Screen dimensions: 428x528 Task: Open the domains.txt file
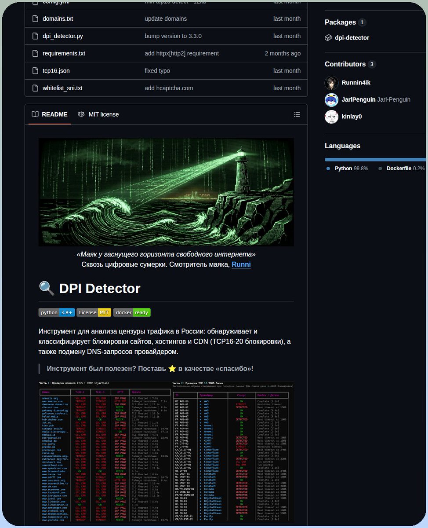click(58, 18)
